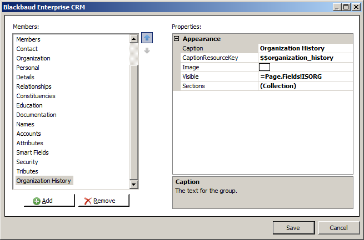Open the Sections (Collection) value
364x240 pixels.
(x=306, y=86)
